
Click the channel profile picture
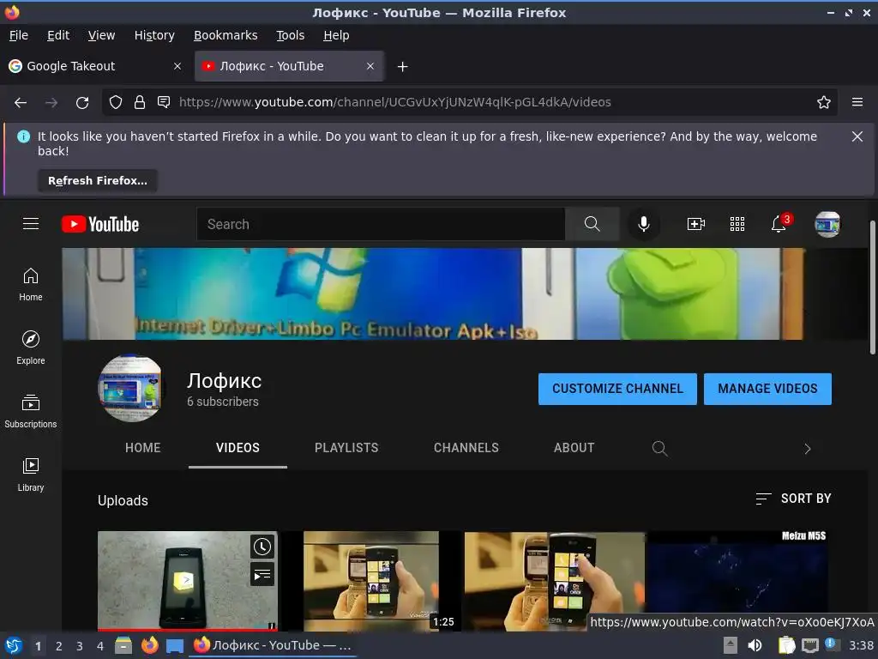coord(131,389)
